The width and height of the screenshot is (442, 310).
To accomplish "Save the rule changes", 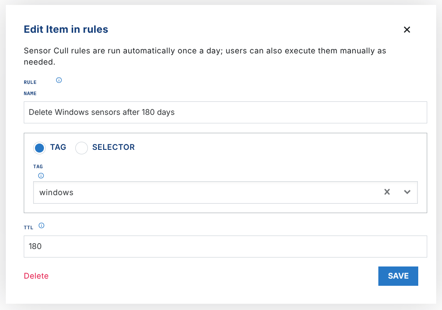I will coord(398,276).
